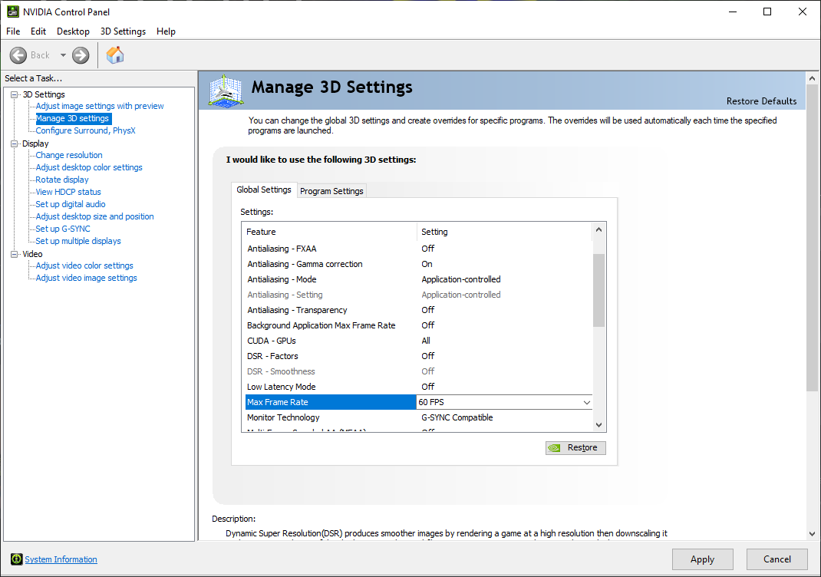
Task: Minimize the NVIDIA Control Panel window
Action: click(733, 12)
